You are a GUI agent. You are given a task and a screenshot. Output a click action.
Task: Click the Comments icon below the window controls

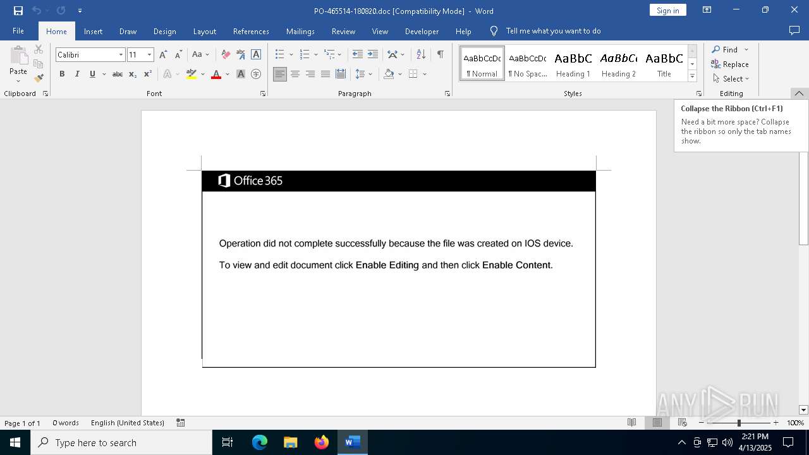[794, 30]
